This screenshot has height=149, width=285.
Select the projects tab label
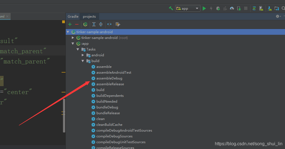(89, 17)
